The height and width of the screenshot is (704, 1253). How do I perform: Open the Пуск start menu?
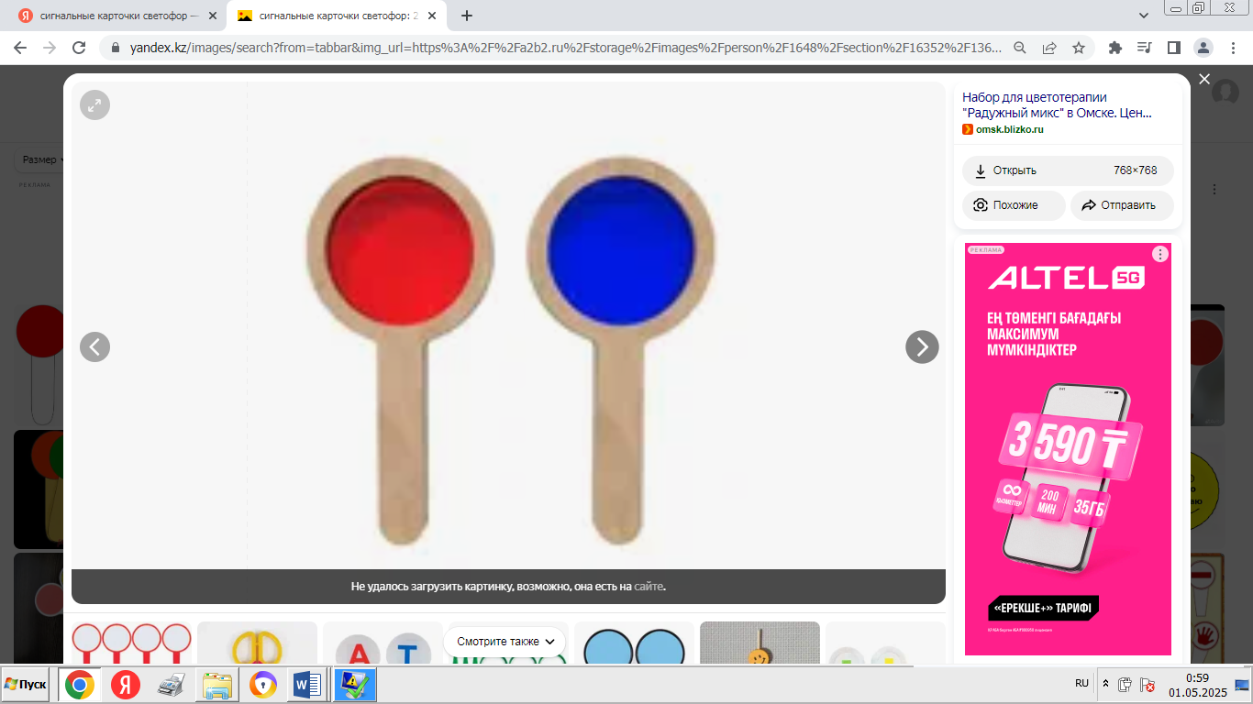pos(27,685)
